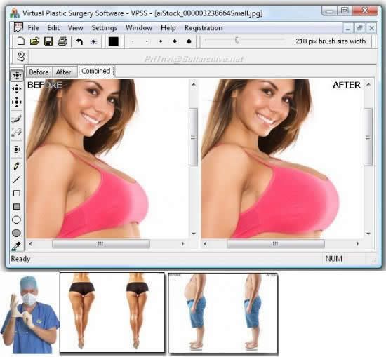This screenshot has height=357, width=386.
Task: Undo with the curved arrow icon
Action: click(x=79, y=41)
